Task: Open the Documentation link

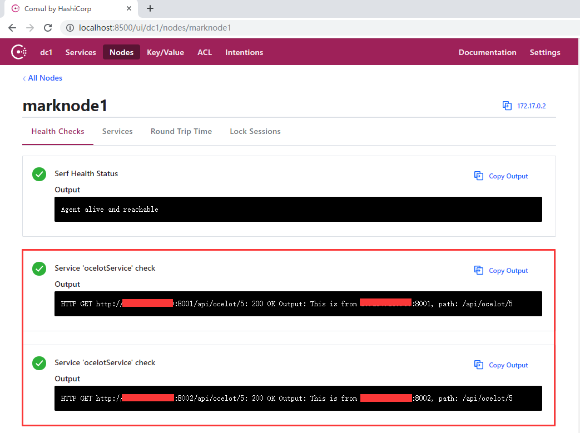Action: click(488, 52)
